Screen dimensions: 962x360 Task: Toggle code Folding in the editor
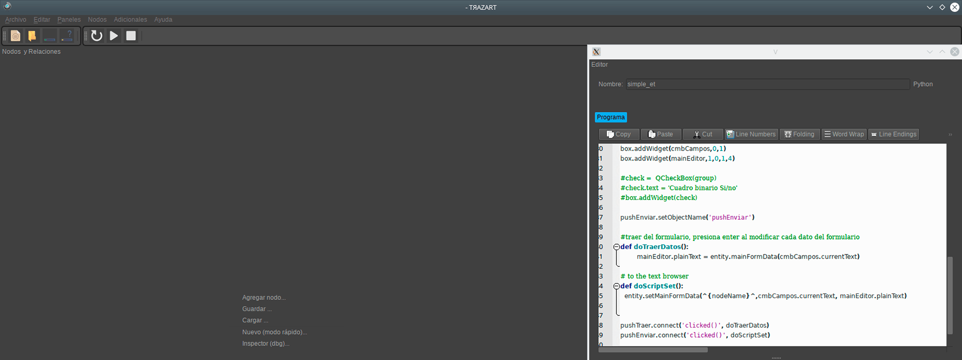click(799, 134)
